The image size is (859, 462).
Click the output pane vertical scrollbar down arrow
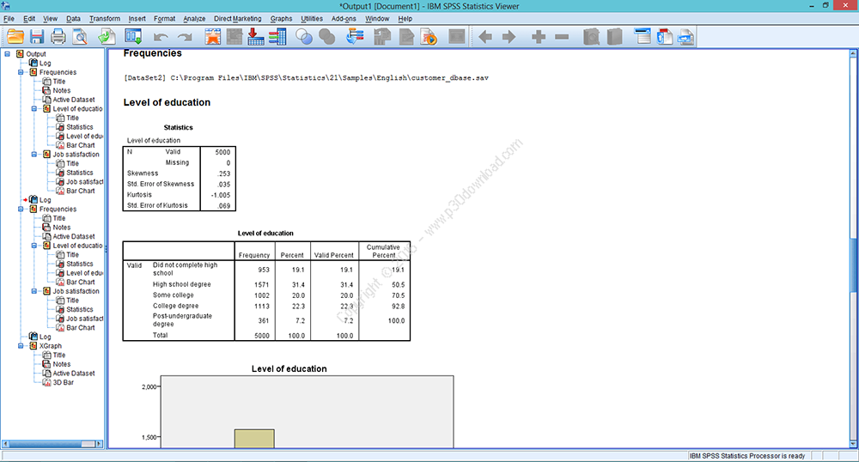(x=853, y=444)
